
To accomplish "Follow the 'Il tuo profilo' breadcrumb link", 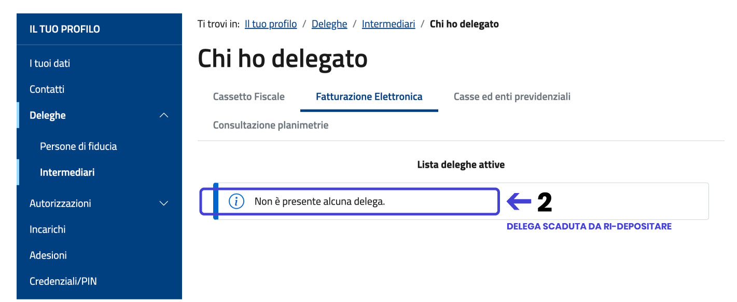I will [271, 24].
